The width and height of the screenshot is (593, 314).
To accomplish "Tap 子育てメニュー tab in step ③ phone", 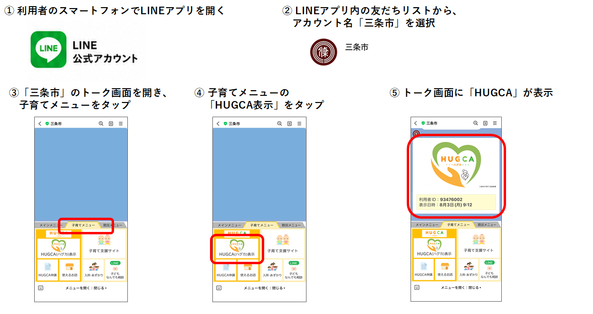I will tap(83, 225).
